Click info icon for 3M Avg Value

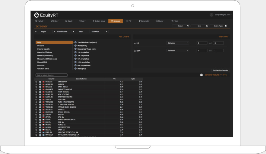click(x=75, y=56)
